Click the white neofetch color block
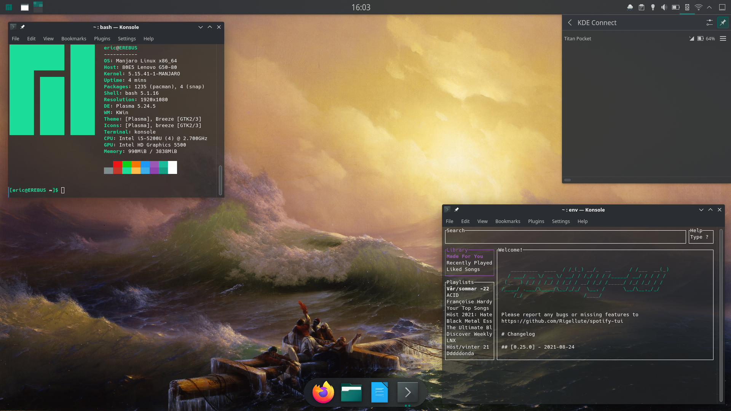This screenshot has height=411, width=731. tap(172, 167)
